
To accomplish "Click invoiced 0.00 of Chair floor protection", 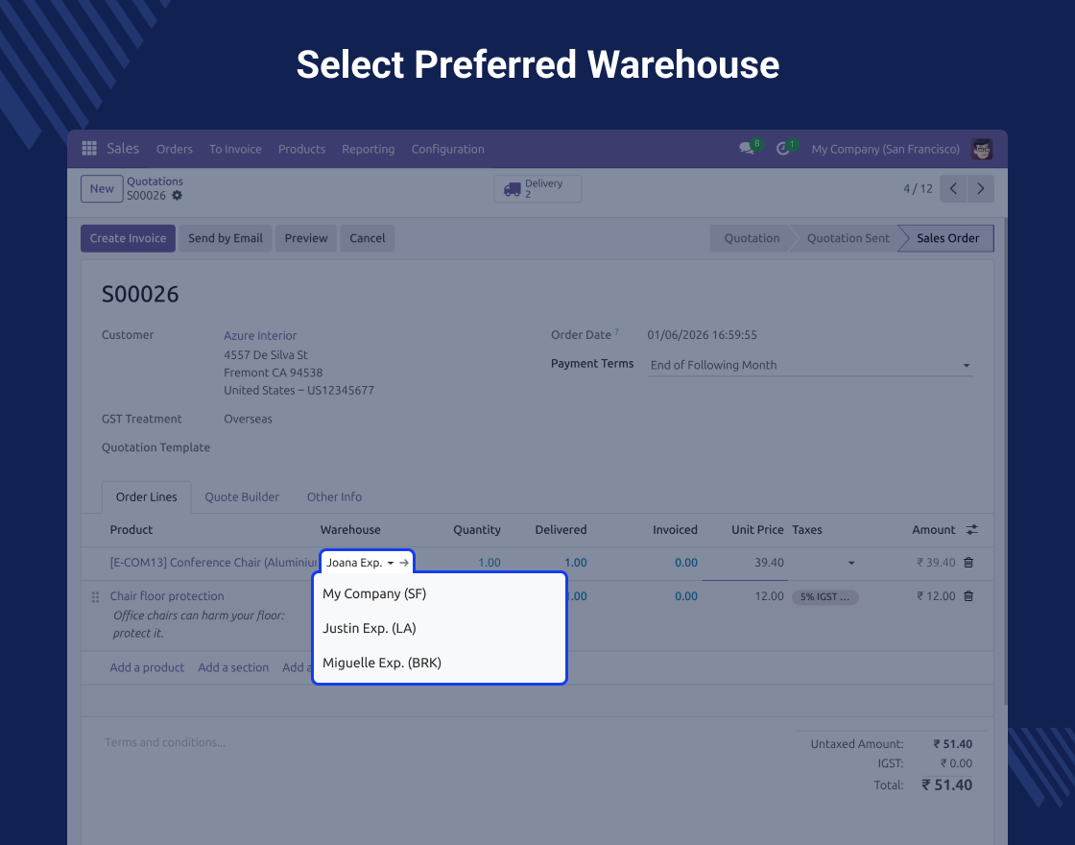I will click(685, 596).
